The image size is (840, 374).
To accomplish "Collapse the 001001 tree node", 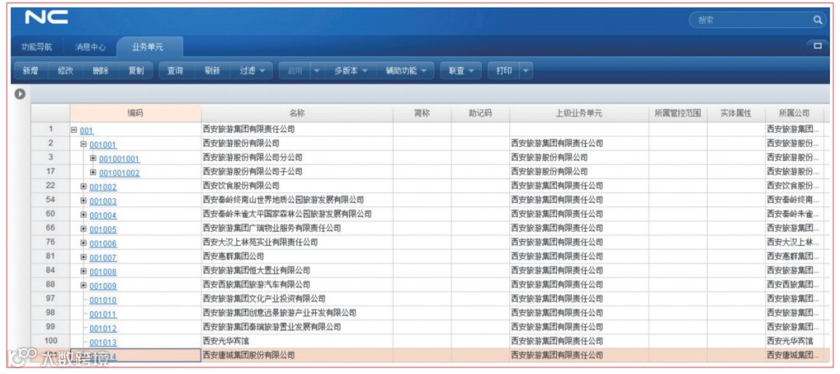I will pyautogui.click(x=83, y=144).
